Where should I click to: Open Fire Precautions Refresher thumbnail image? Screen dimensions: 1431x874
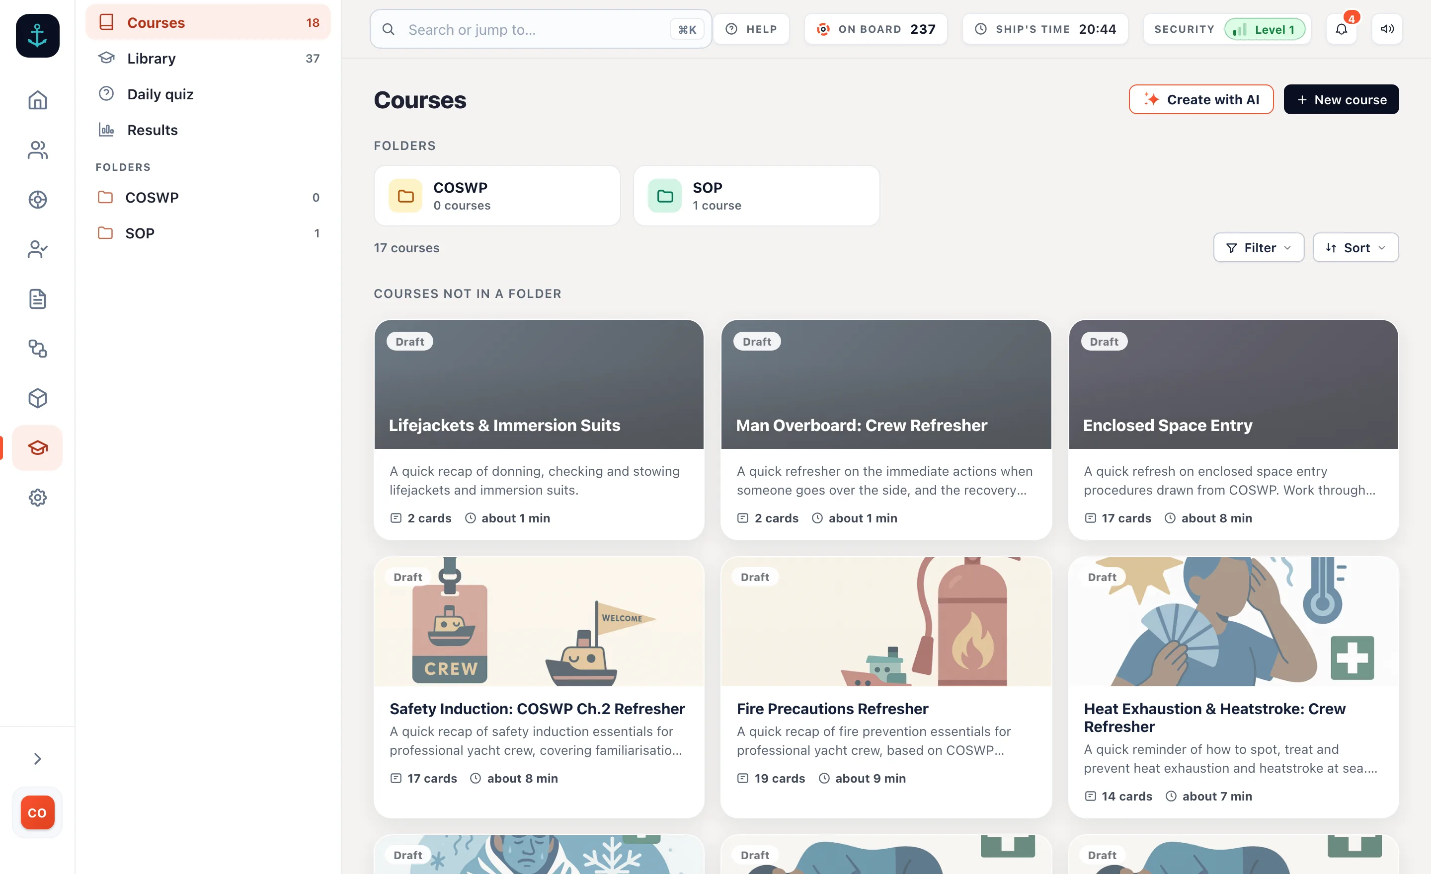click(x=885, y=622)
